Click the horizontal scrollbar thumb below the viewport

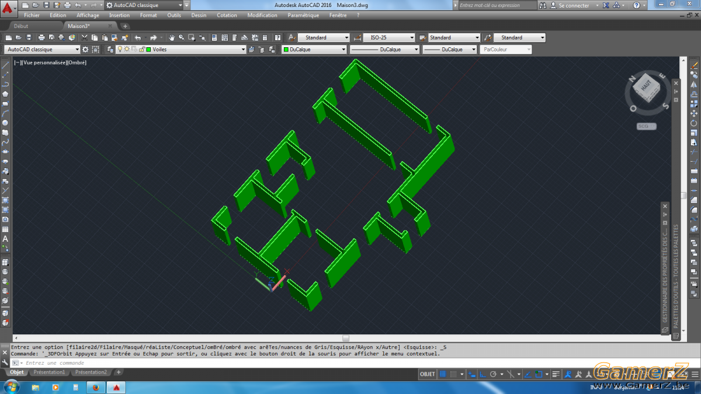point(346,338)
